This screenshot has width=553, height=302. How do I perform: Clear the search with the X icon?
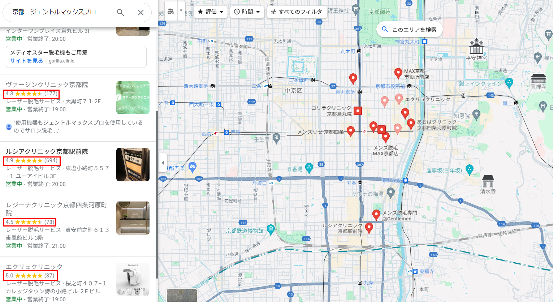tap(141, 13)
